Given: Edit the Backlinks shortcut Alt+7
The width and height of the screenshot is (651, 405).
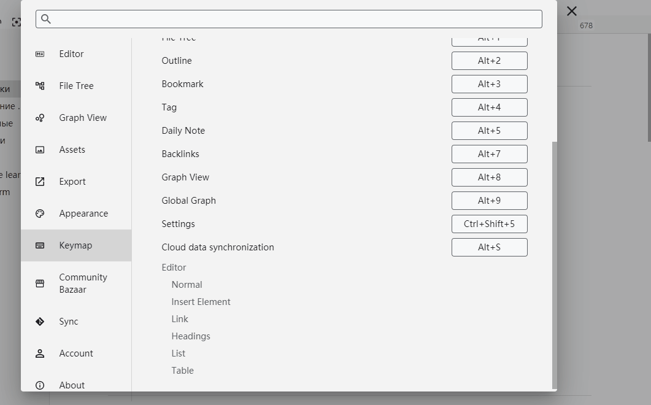Looking at the screenshot, I should (490, 154).
